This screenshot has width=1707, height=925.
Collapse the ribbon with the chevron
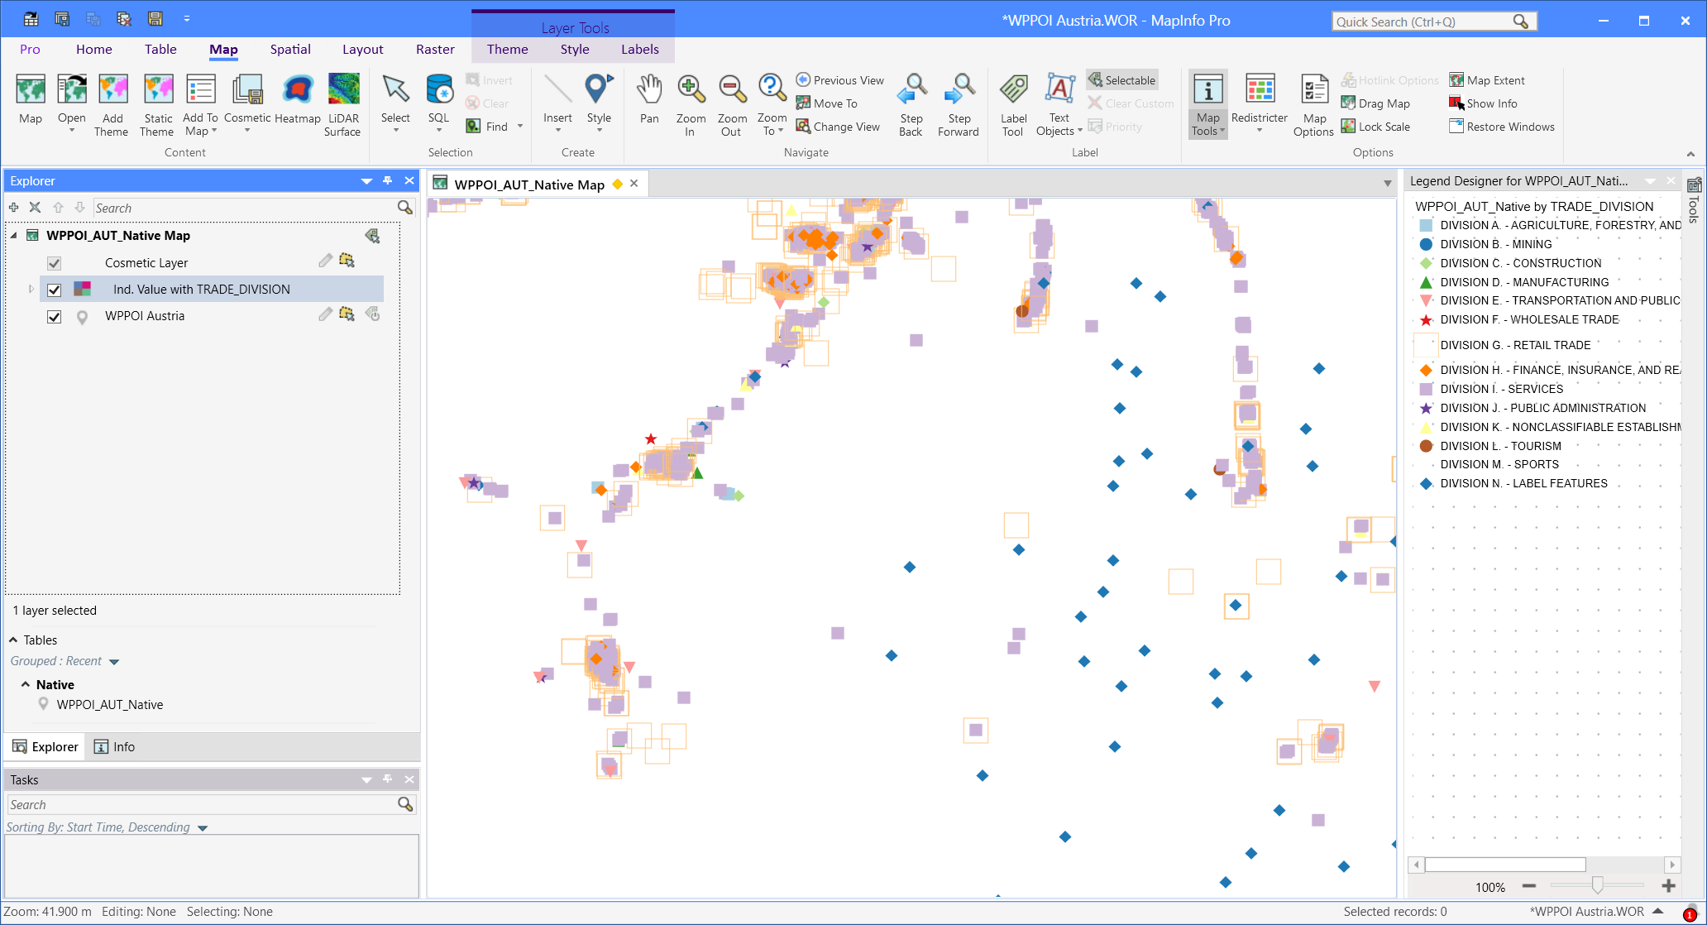pos(1690,154)
